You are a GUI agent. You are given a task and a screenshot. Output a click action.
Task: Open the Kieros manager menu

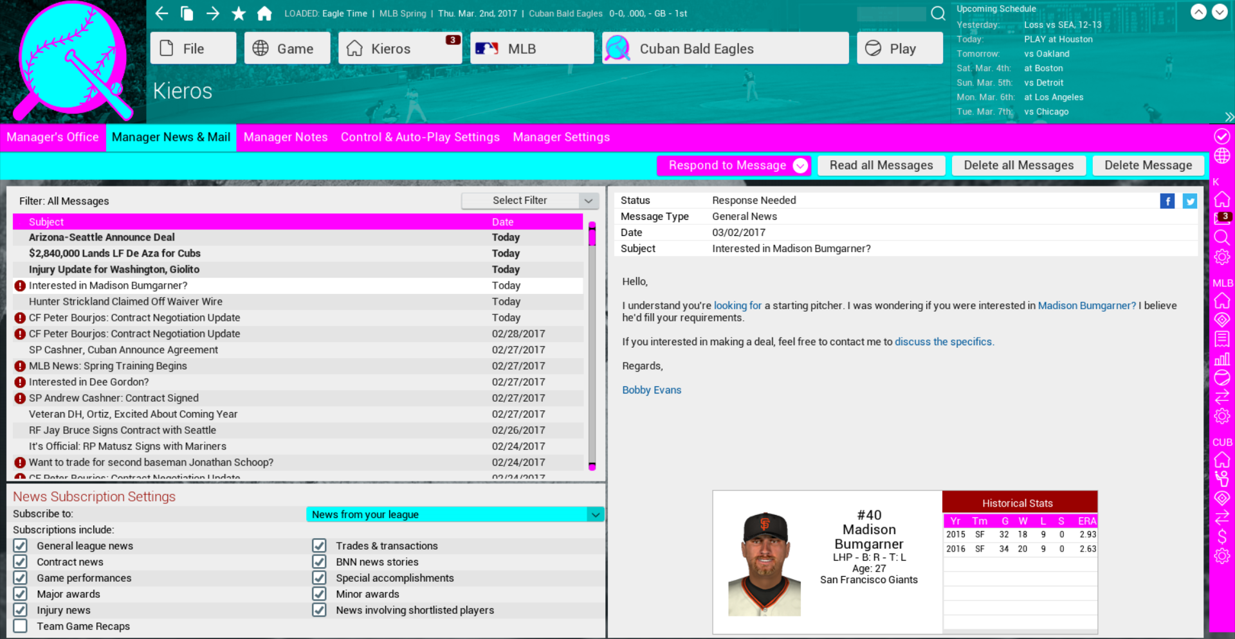[x=400, y=48]
